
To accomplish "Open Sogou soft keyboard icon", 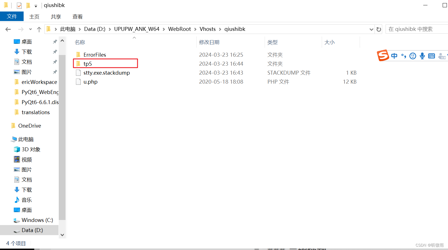I will tap(431, 56).
